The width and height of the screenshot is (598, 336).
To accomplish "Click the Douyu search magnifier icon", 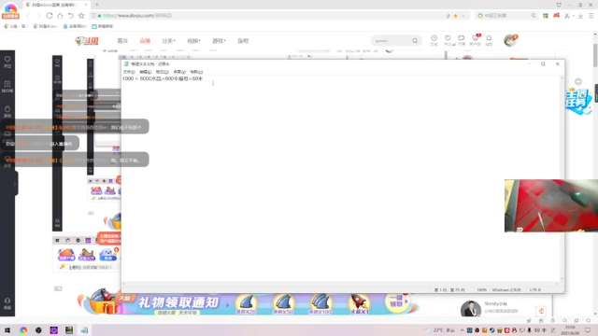I will click(x=415, y=41).
